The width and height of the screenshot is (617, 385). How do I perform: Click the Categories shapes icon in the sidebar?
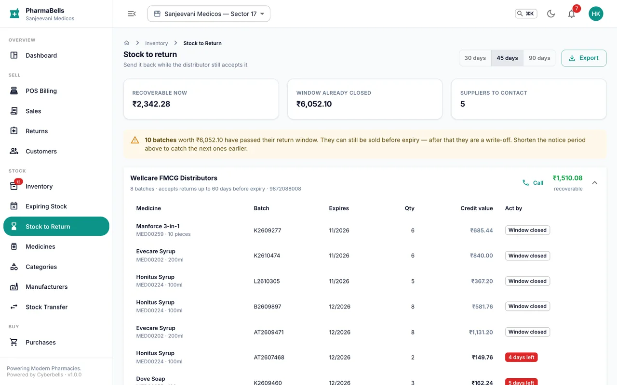[x=14, y=267]
